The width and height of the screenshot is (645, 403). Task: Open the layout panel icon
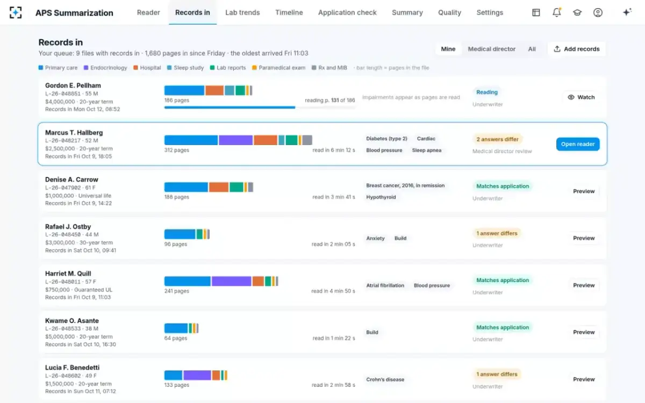point(536,12)
